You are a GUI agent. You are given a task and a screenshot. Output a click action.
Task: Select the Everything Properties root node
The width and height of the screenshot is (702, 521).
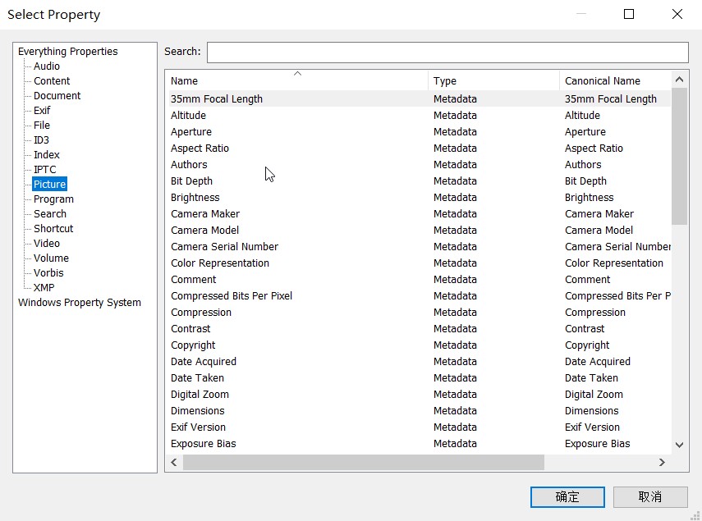[68, 52]
